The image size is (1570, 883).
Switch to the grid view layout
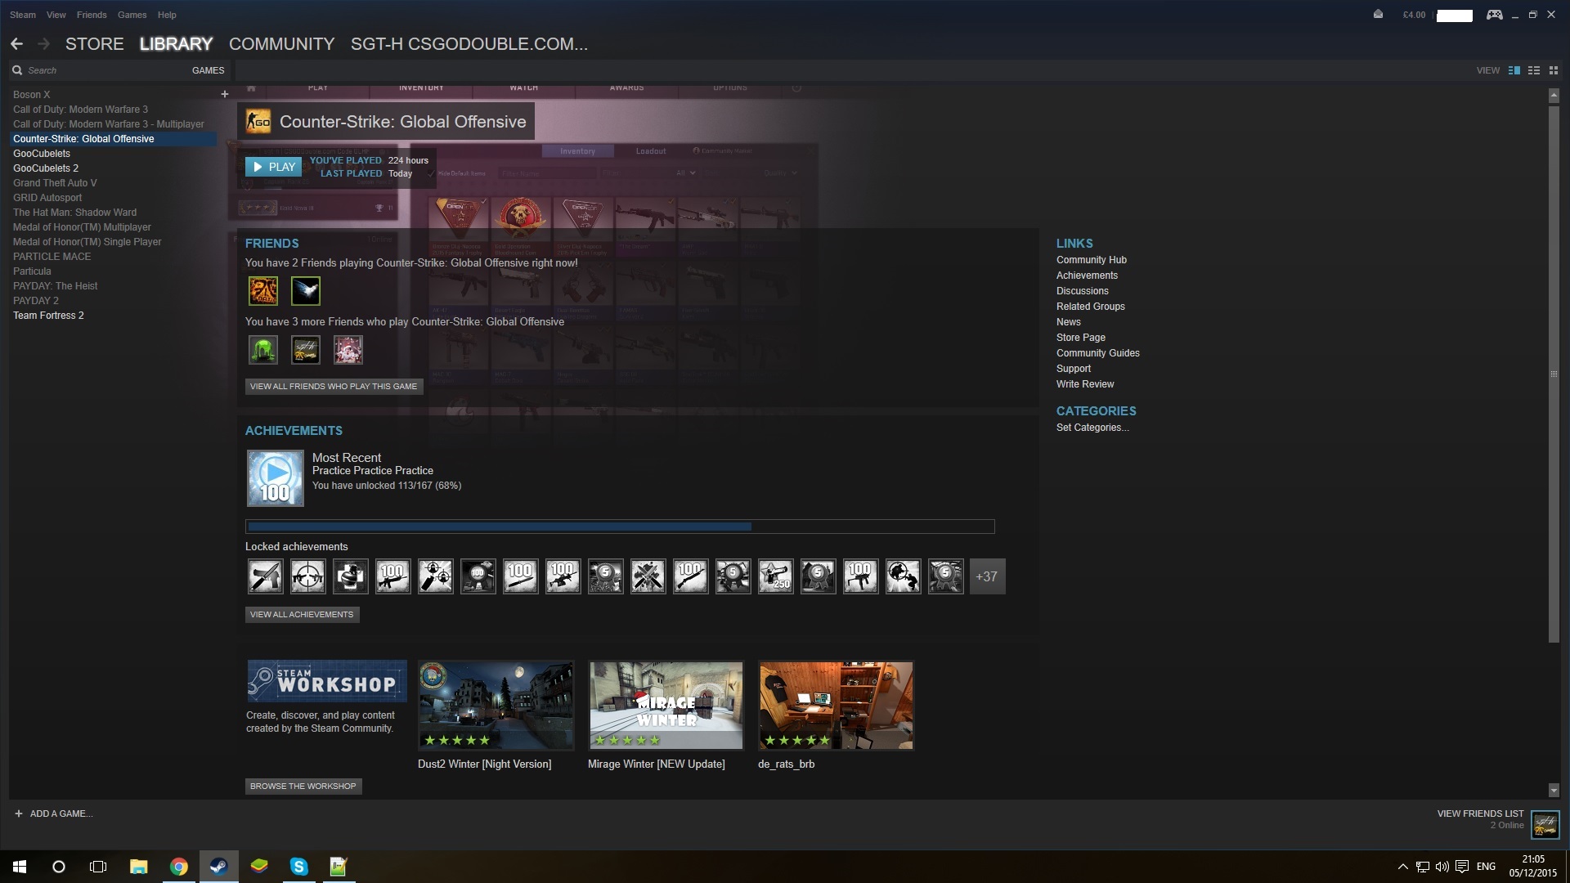point(1554,70)
